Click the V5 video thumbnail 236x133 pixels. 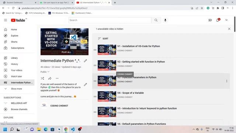point(107,112)
